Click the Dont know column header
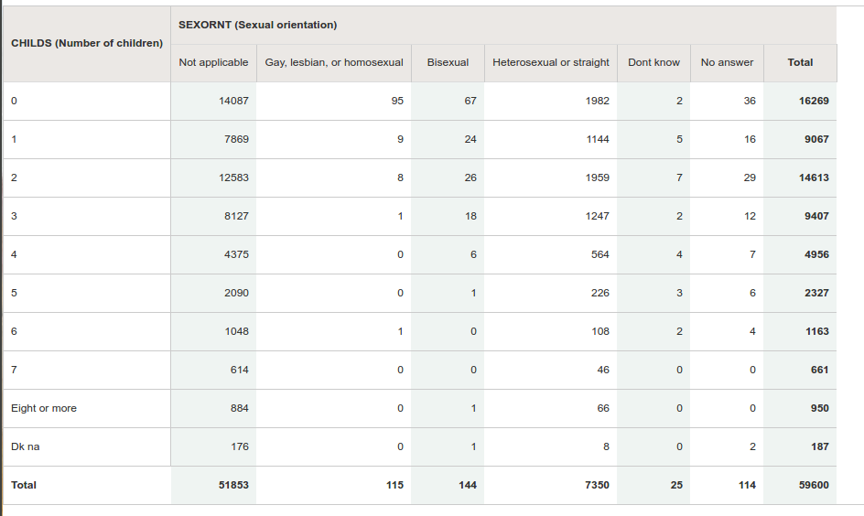The image size is (864, 516). pyautogui.click(x=654, y=62)
